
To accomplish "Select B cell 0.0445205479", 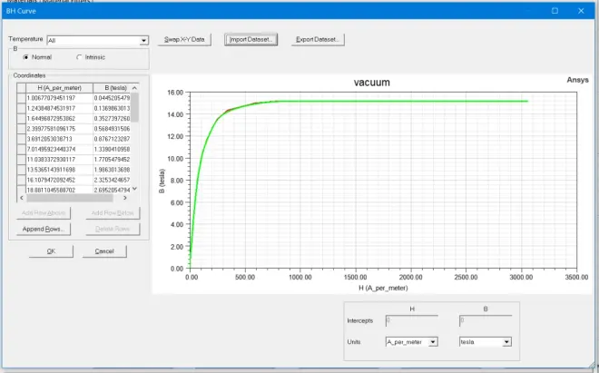I will coord(112,98).
